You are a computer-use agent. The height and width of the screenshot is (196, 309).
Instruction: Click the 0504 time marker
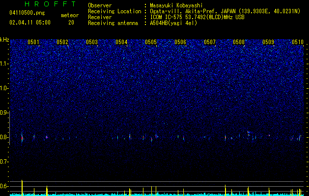[121, 42]
